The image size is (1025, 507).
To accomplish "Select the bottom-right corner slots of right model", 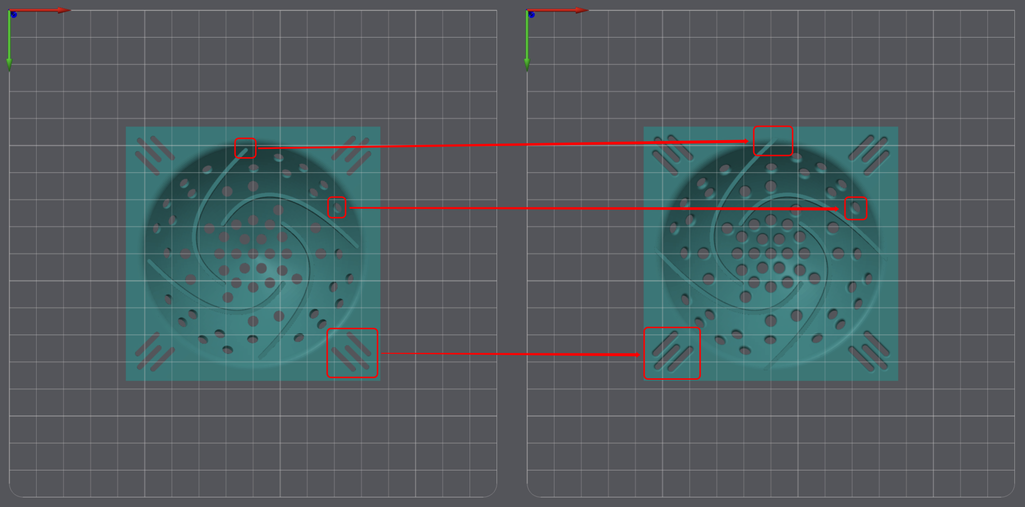I will tap(869, 351).
